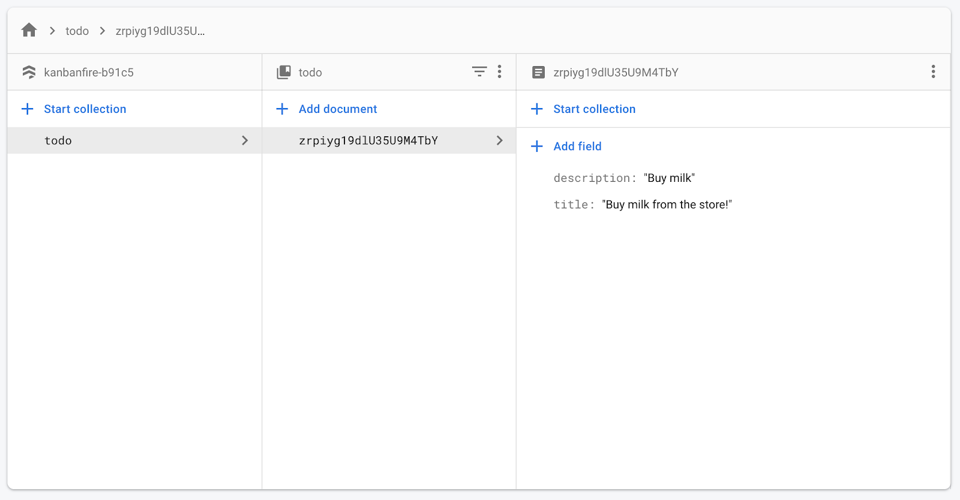The height and width of the screenshot is (500, 960).
Task: Expand the todo collection chevron arrow
Action: click(245, 140)
